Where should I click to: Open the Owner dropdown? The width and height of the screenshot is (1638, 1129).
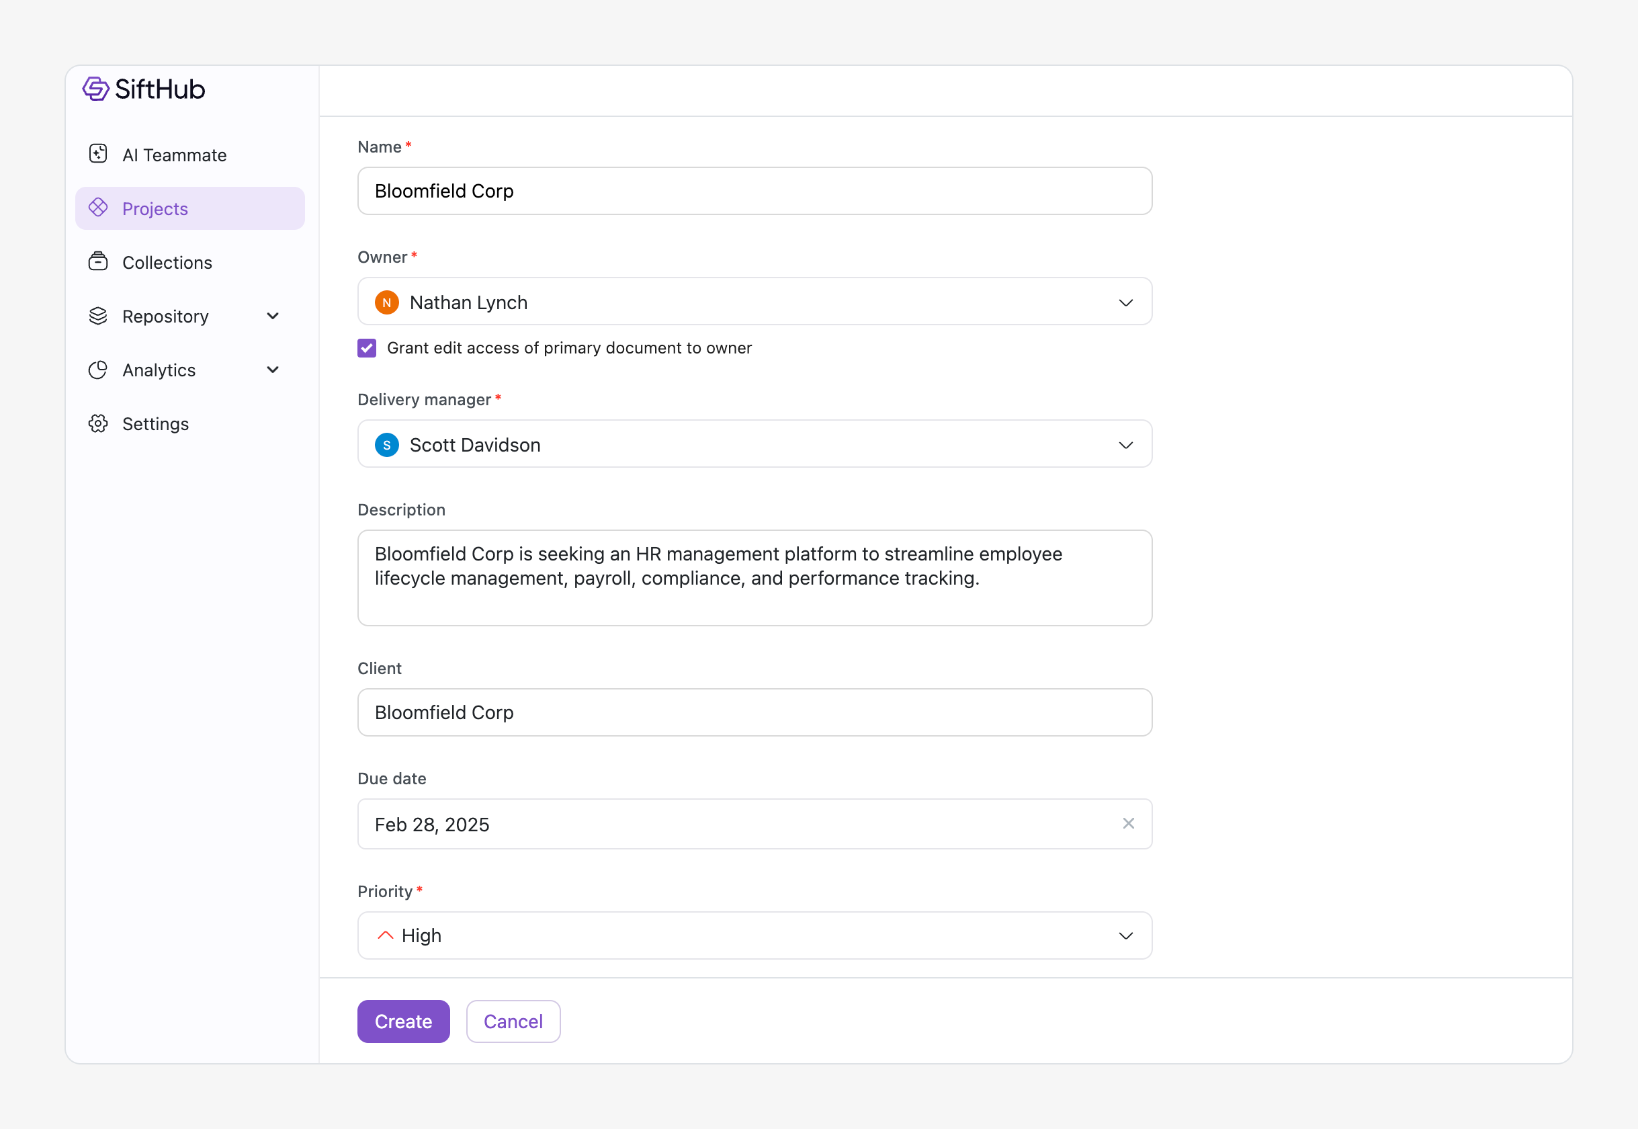(x=1125, y=303)
